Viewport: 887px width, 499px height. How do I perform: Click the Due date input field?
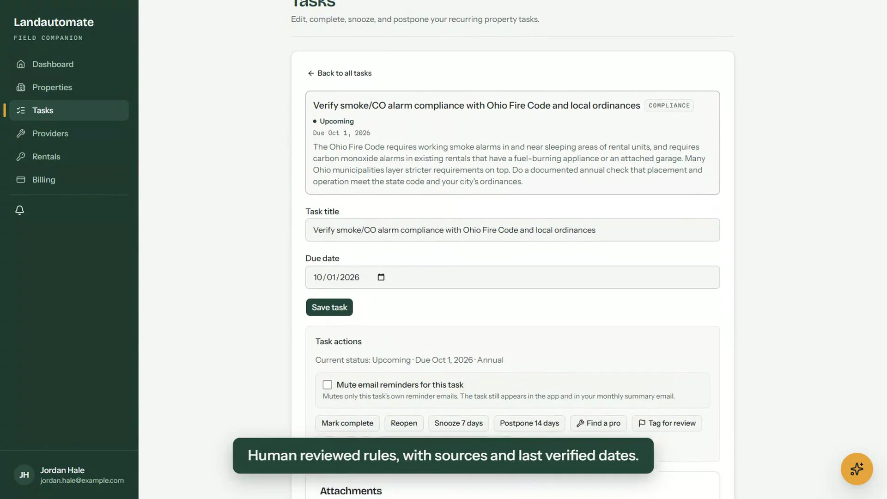512,277
